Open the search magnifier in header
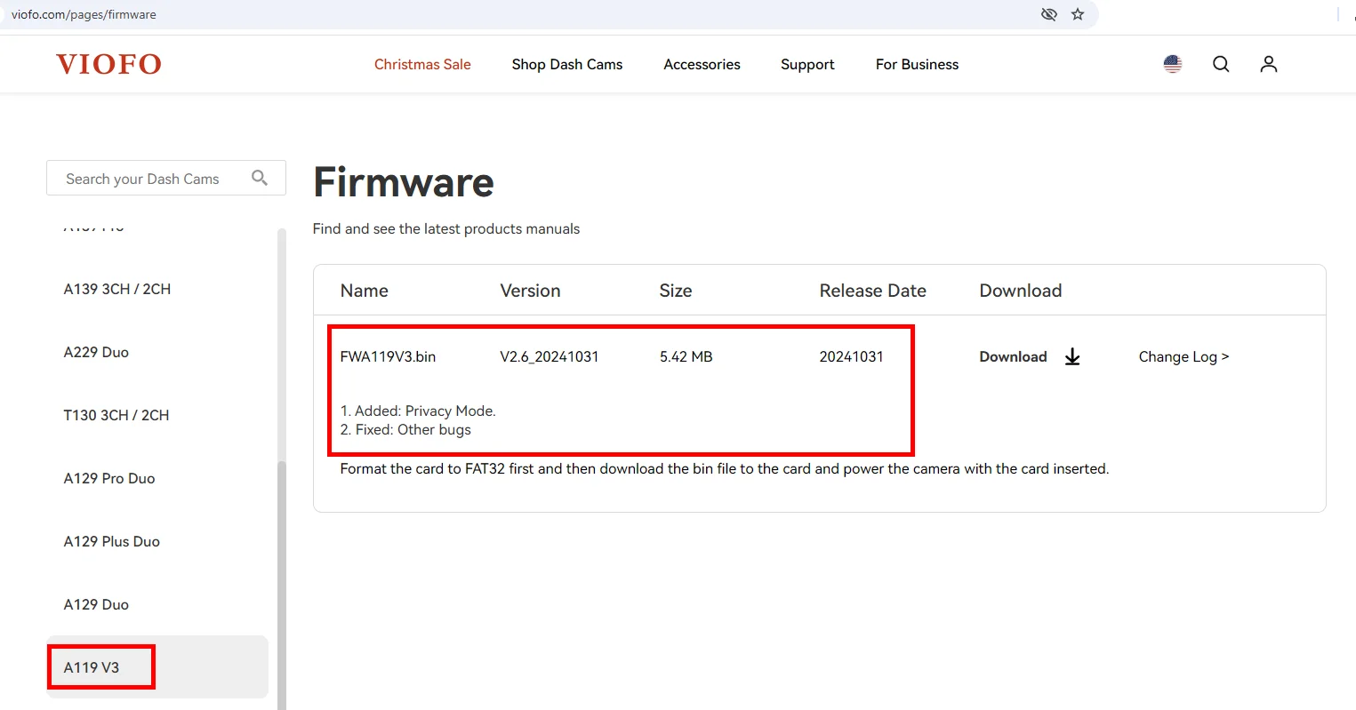 tap(1221, 64)
